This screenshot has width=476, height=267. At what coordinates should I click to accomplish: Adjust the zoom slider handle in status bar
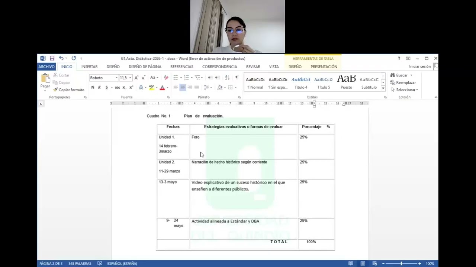(x=401, y=263)
